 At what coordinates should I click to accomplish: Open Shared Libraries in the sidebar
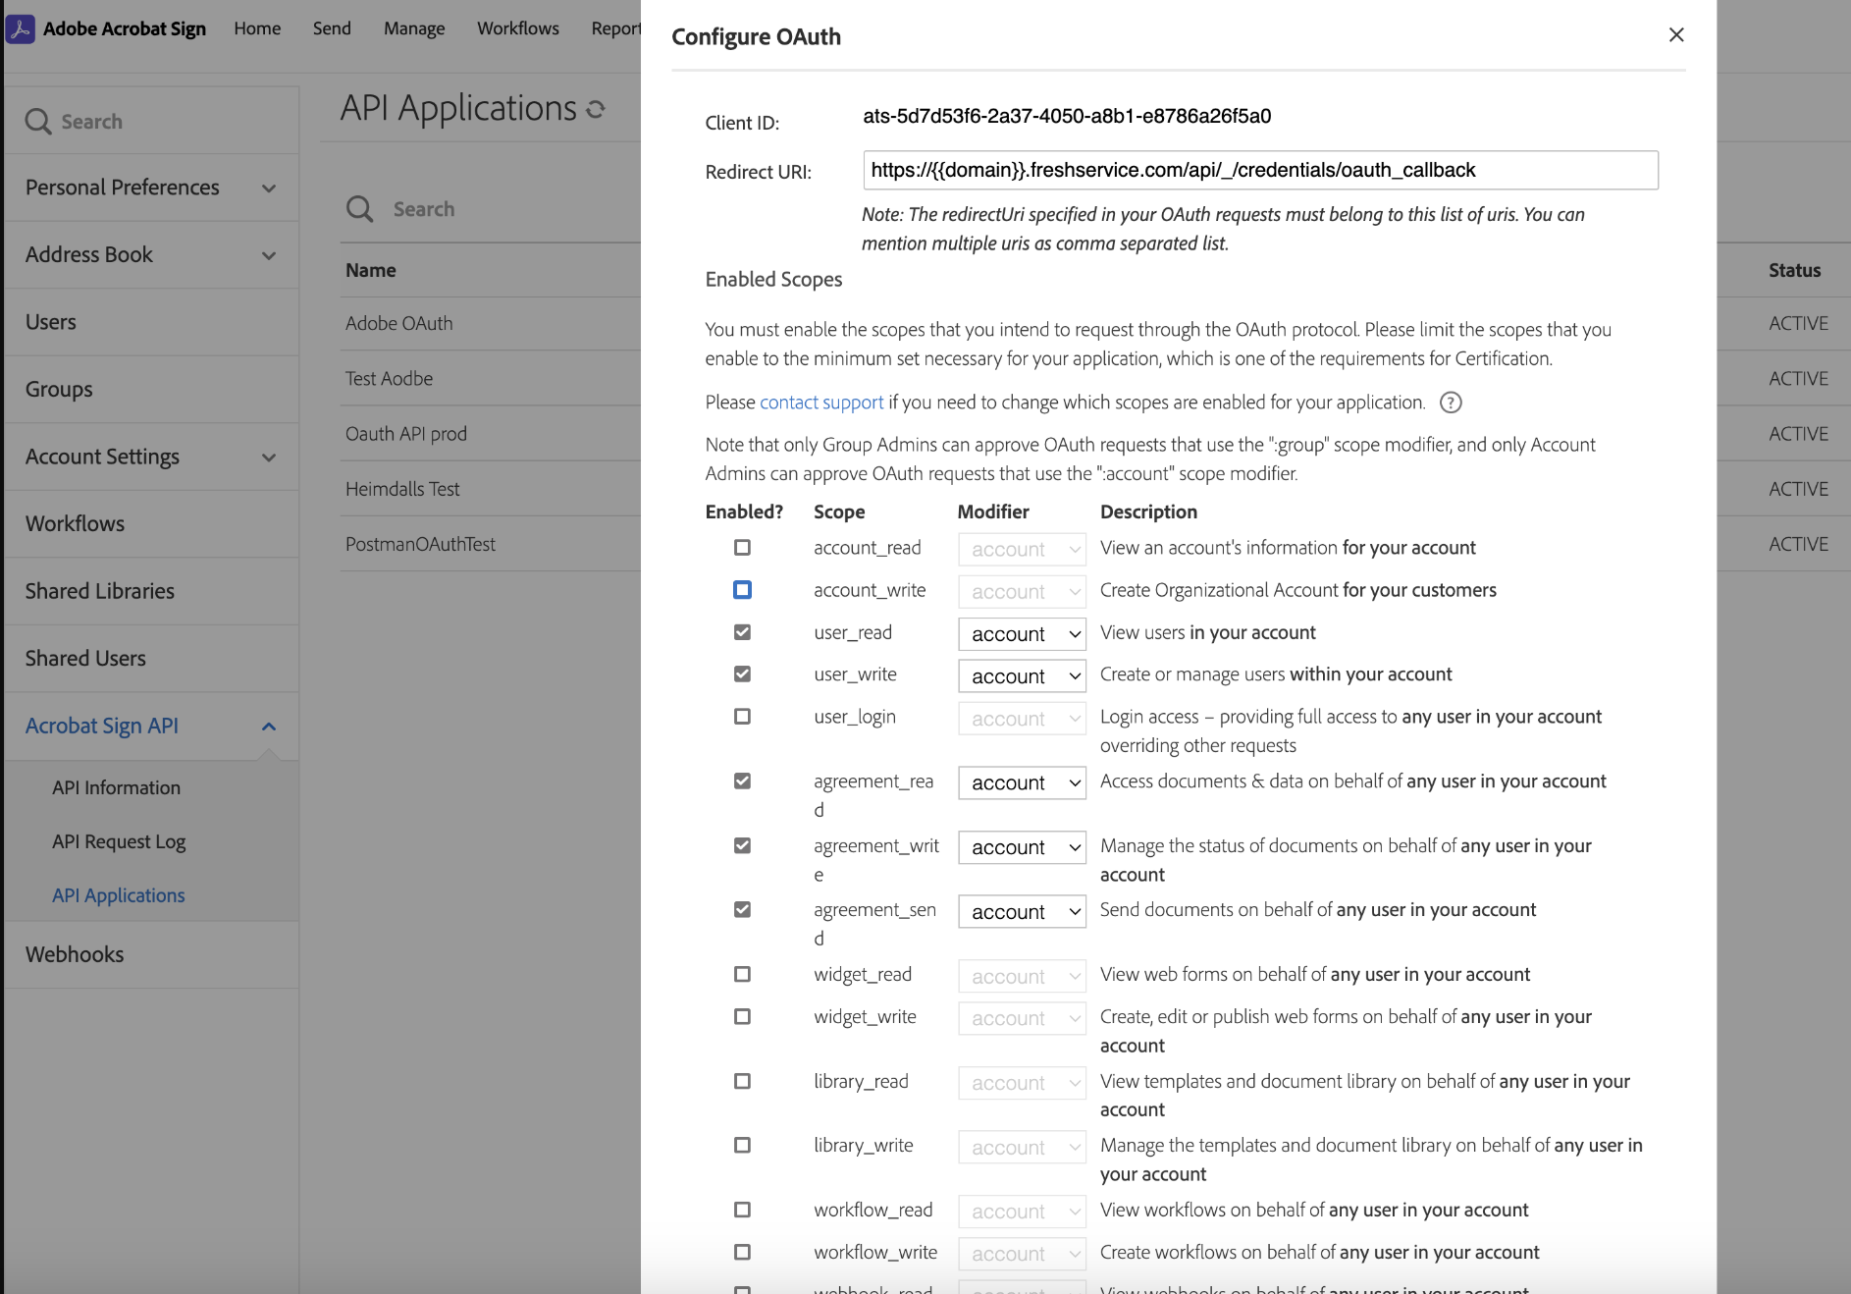point(151,591)
